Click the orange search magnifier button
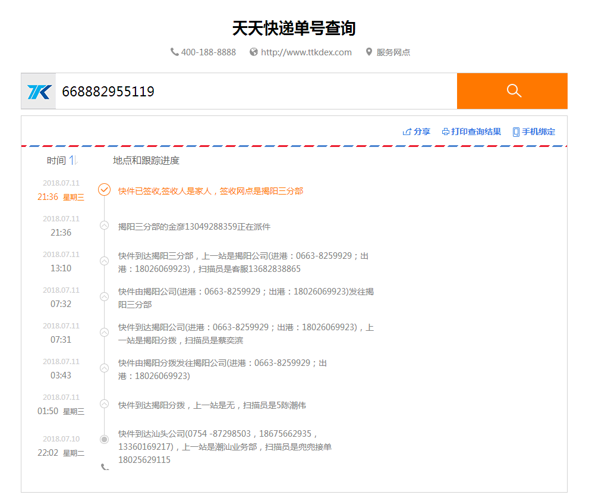Viewport: 589px width, 501px height. coord(512,91)
